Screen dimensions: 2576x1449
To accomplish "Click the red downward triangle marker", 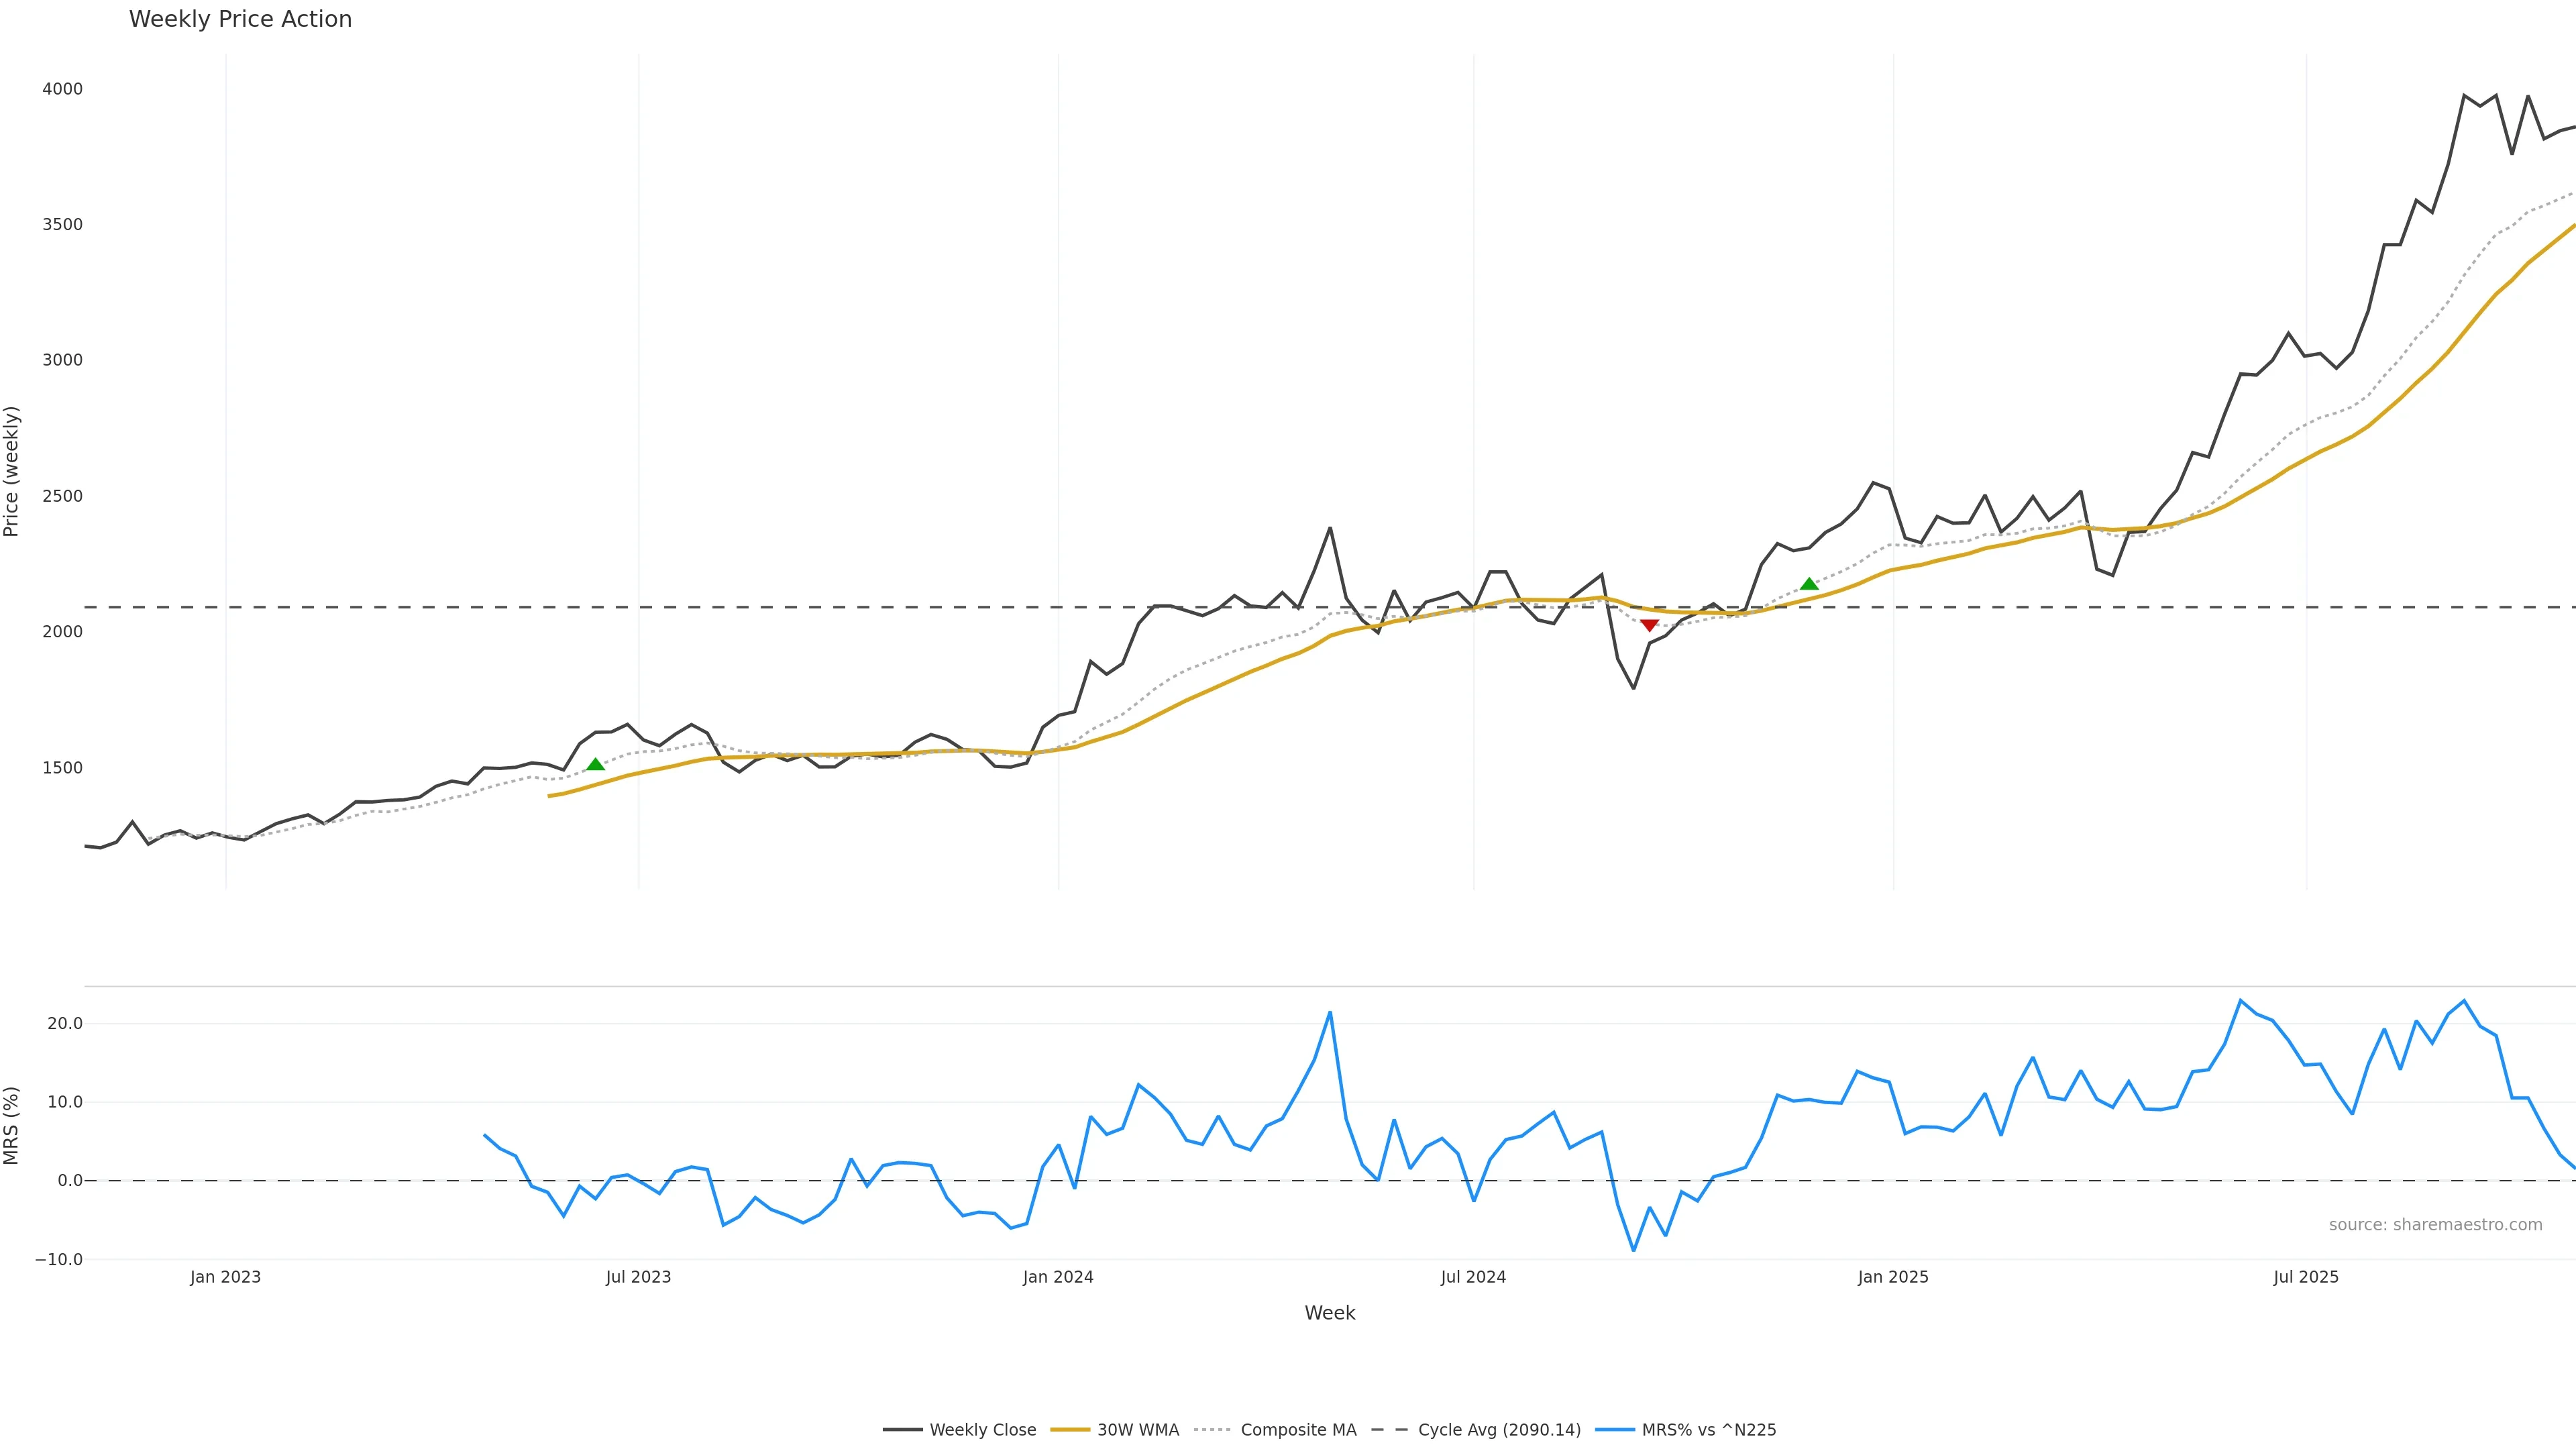I will point(1649,625).
